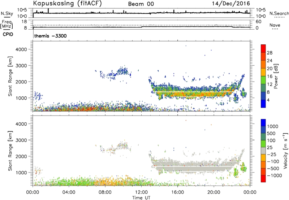This screenshot has height=200, width=289.
Task: Click the 'Beam 00' heading
Action: click(x=141, y=4)
